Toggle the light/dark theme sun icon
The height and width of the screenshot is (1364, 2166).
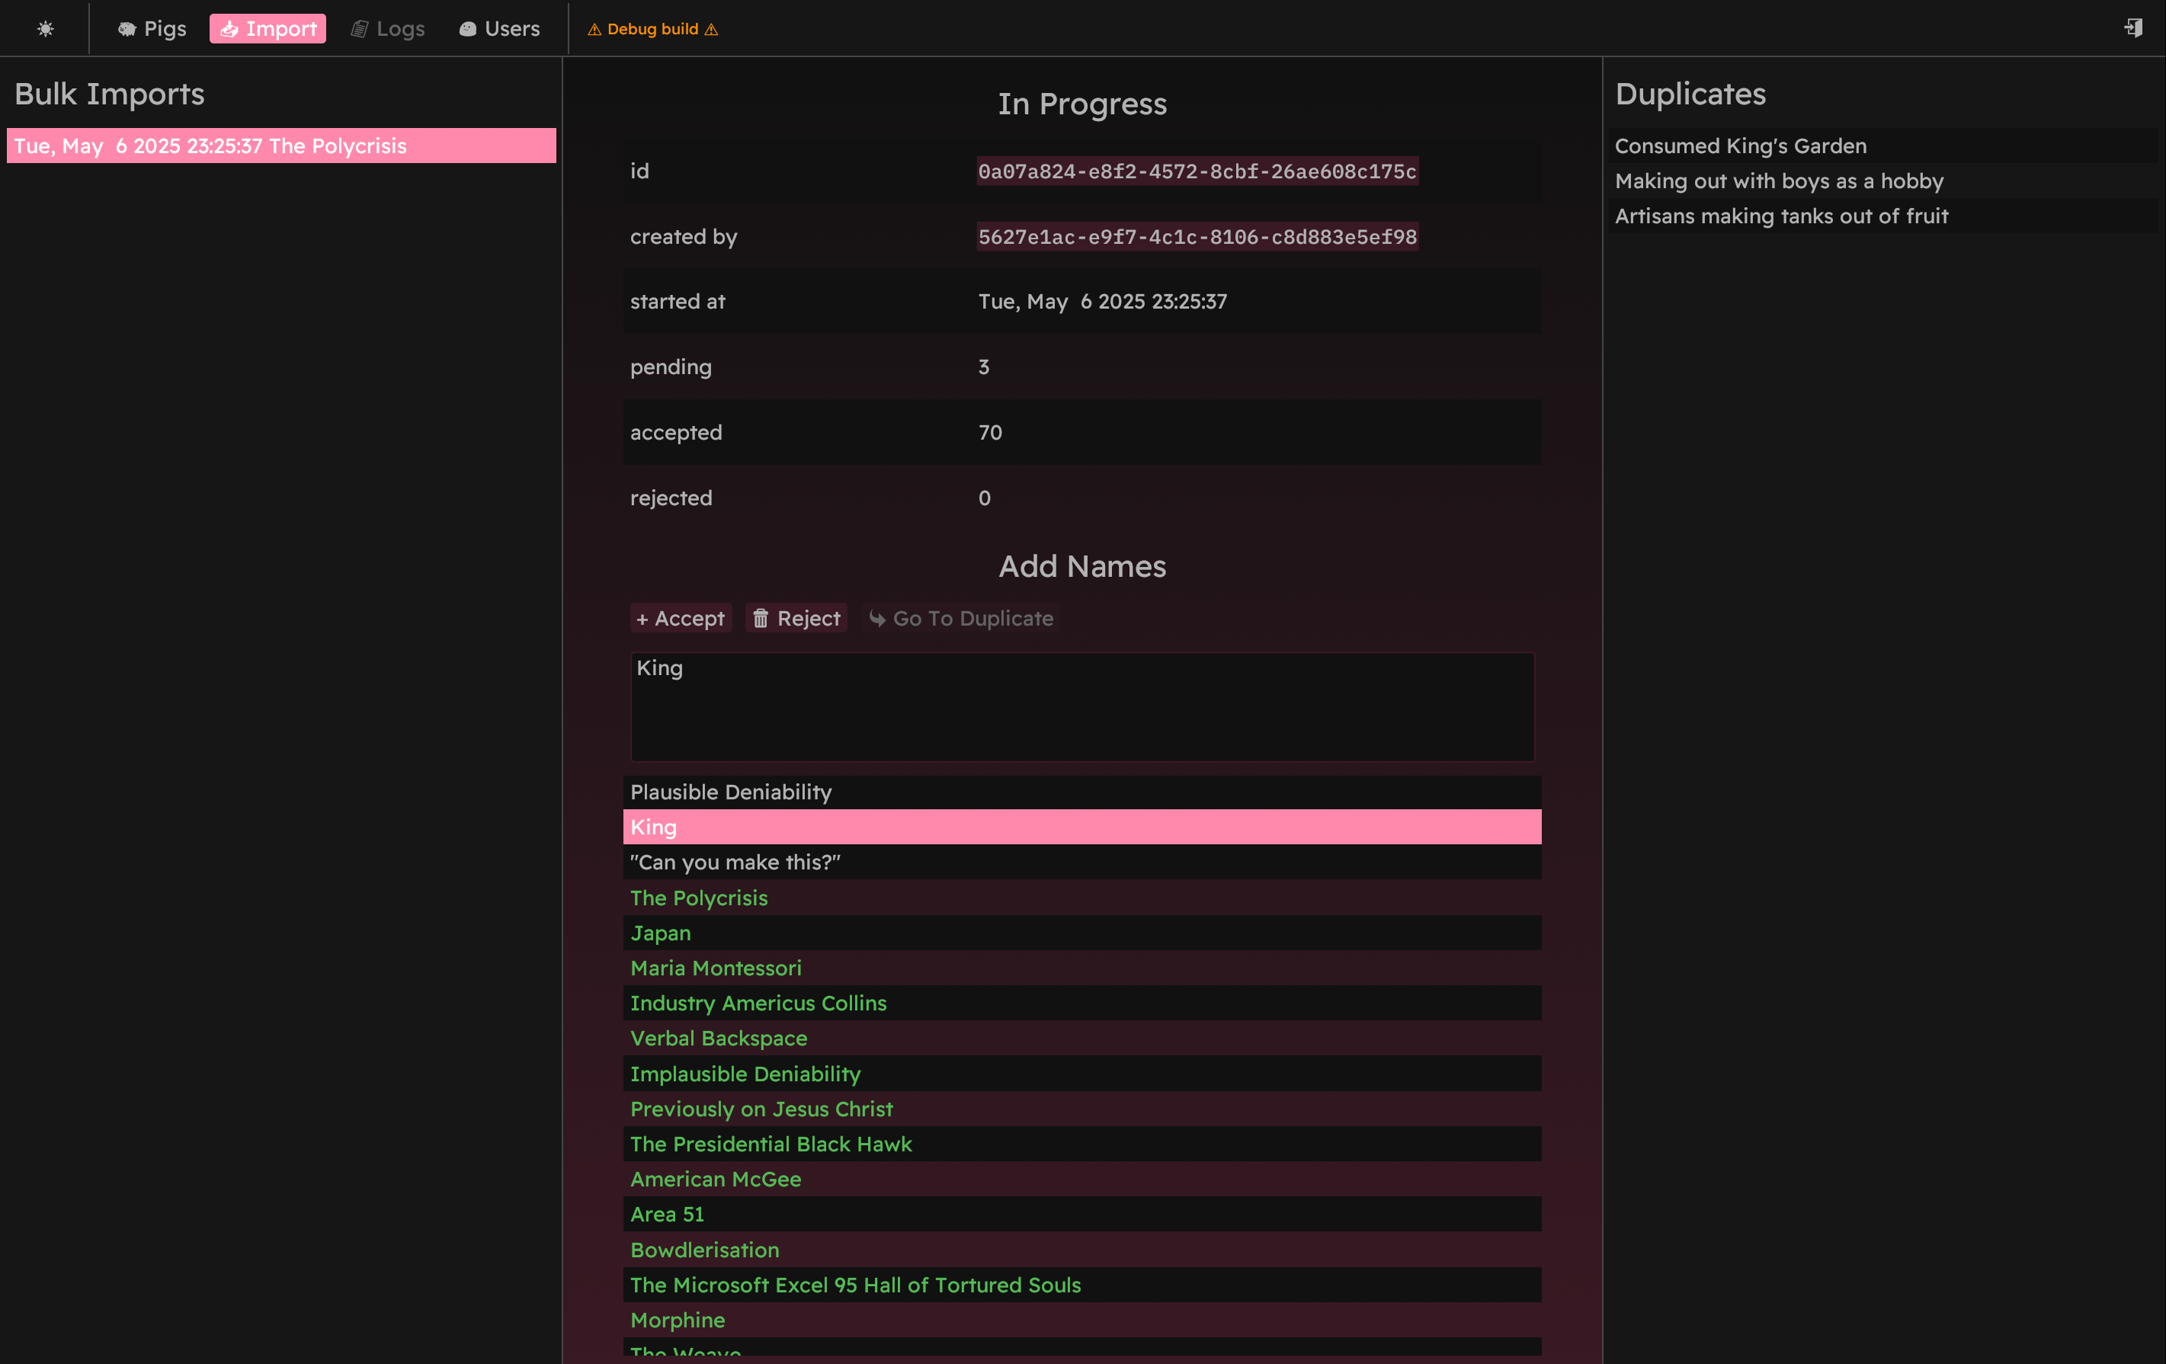[46, 29]
